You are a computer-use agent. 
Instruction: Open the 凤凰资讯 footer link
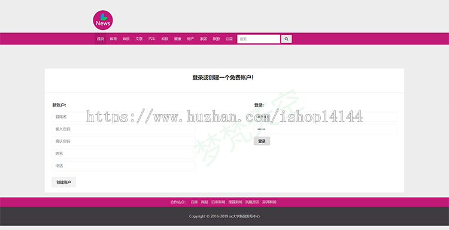click(x=252, y=202)
